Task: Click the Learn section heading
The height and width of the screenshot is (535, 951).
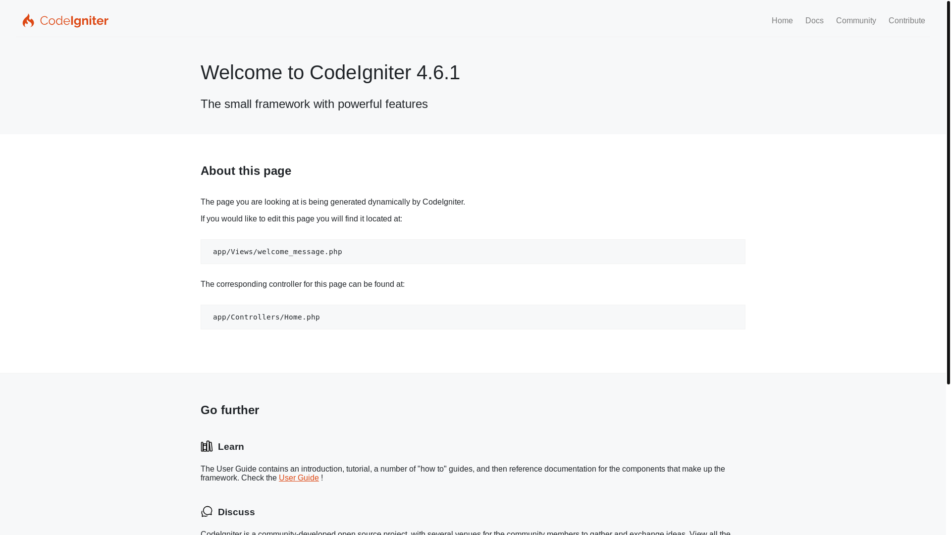Action: click(x=231, y=447)
